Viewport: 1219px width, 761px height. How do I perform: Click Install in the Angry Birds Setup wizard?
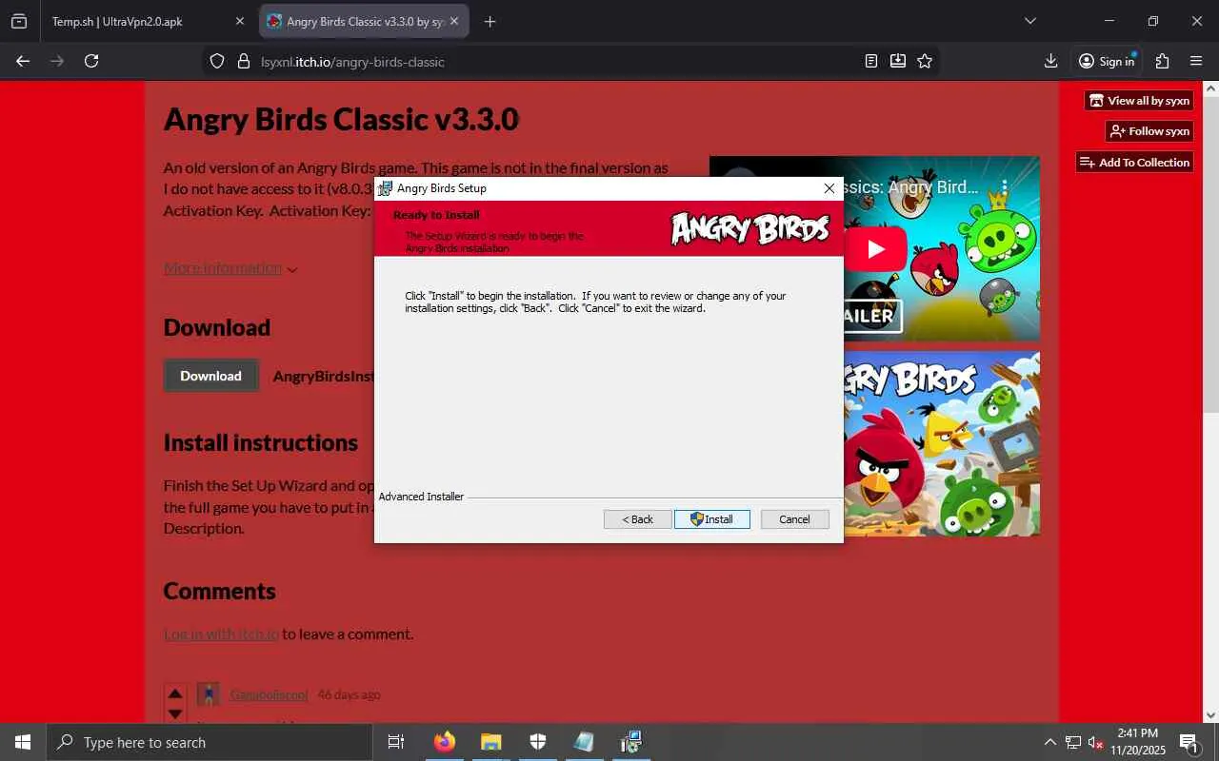(711, 519)
